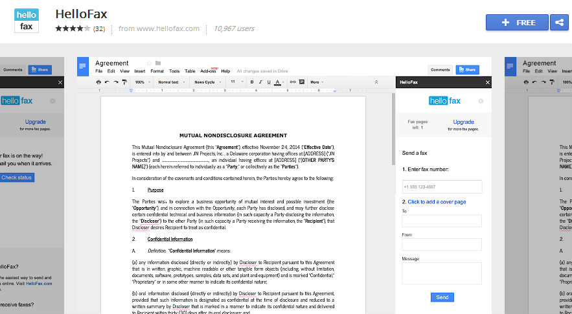Star the Agreement document in the bright preview
This screenshot has width=572, height=314.
[x=149, y=63]
